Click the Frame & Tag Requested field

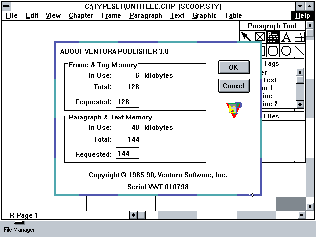(127, 102)
